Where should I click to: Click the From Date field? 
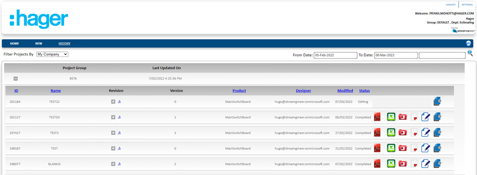[x=335, y=55]
